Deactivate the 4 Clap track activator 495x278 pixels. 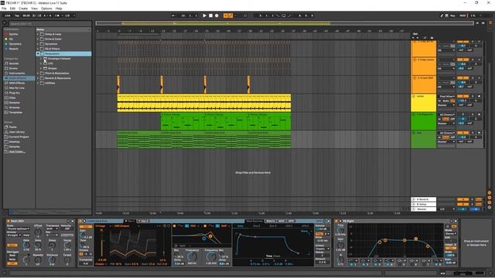click(x=463, y=59)
